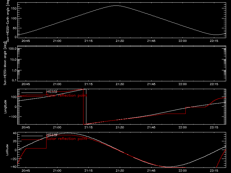Select 'Solar reflection point' legend in Longitude plot
Screen dimensions: 231x173
pyautogui.click(x=67, y=95)
